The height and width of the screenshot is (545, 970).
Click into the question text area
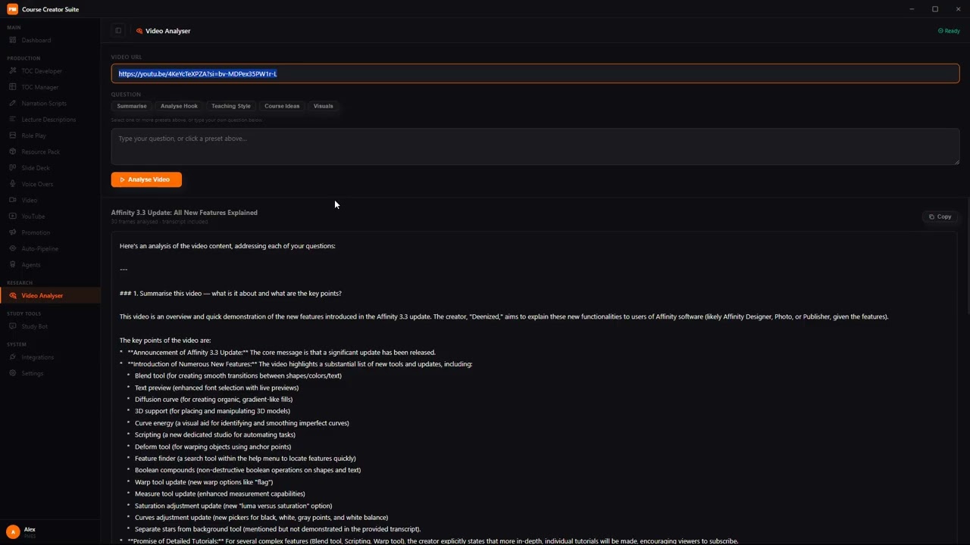535,146
